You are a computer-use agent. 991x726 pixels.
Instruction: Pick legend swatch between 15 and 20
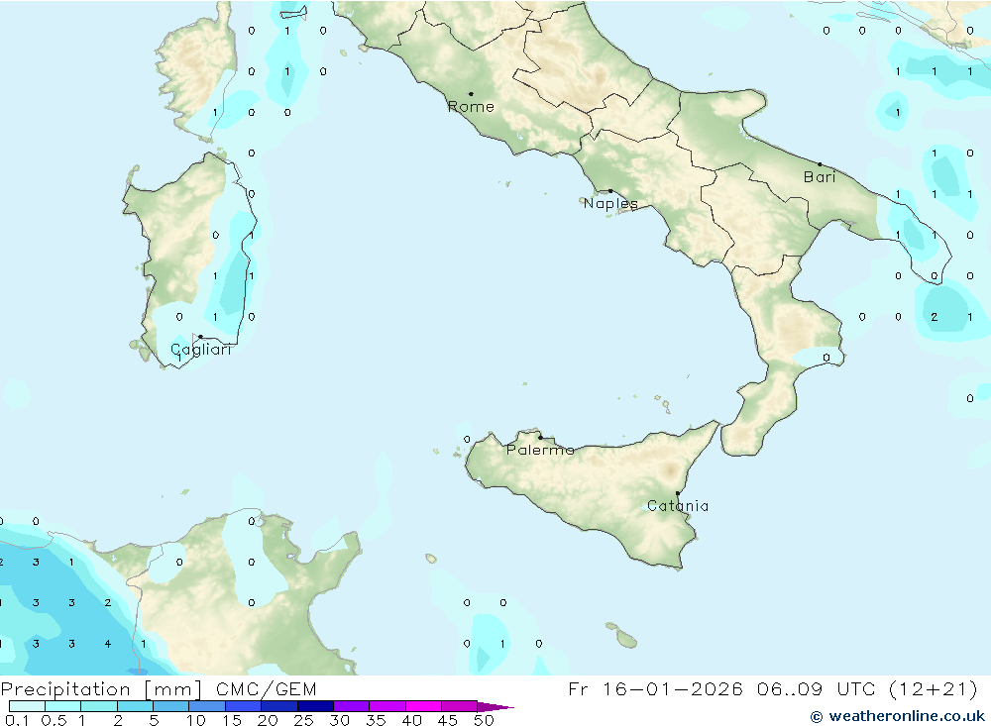point(244,706)
